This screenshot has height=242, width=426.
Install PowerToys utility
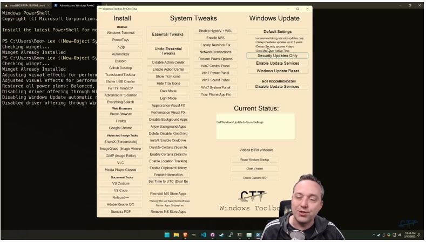click(x=120, y=40)
